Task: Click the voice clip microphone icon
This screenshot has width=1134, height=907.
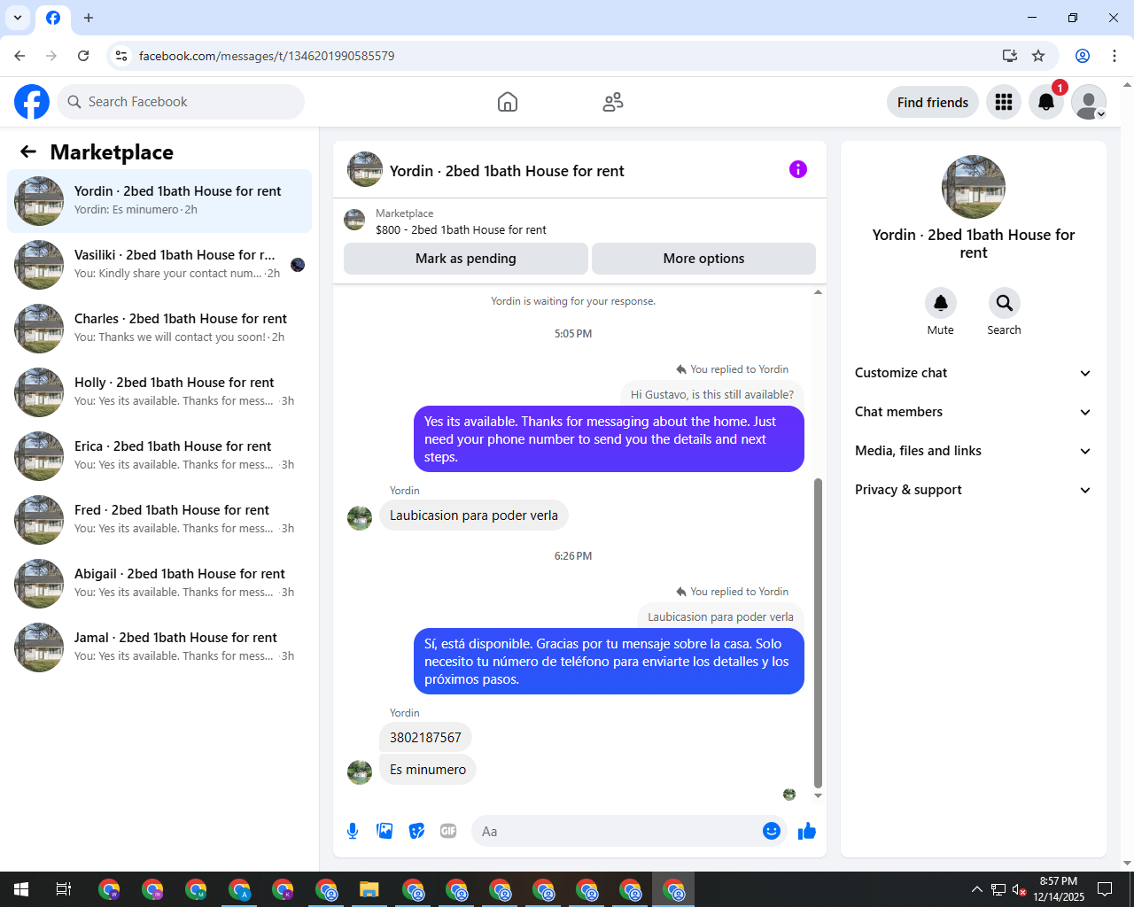Action: [353, 831]
